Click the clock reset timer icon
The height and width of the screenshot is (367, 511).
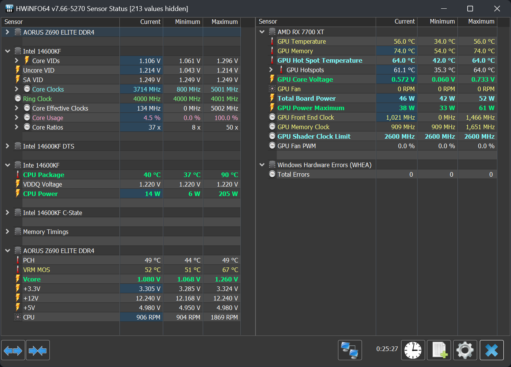tap(413, 350)
